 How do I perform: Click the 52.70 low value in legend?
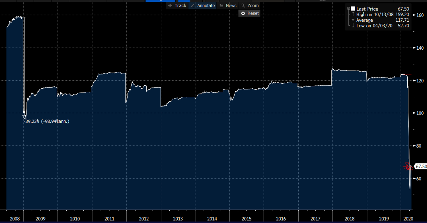click(x=404, y=26)
